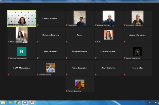Open Windows Explorer folder in the taskbar
The width and height of the screenshot is (159, 105).
[3, 103]
